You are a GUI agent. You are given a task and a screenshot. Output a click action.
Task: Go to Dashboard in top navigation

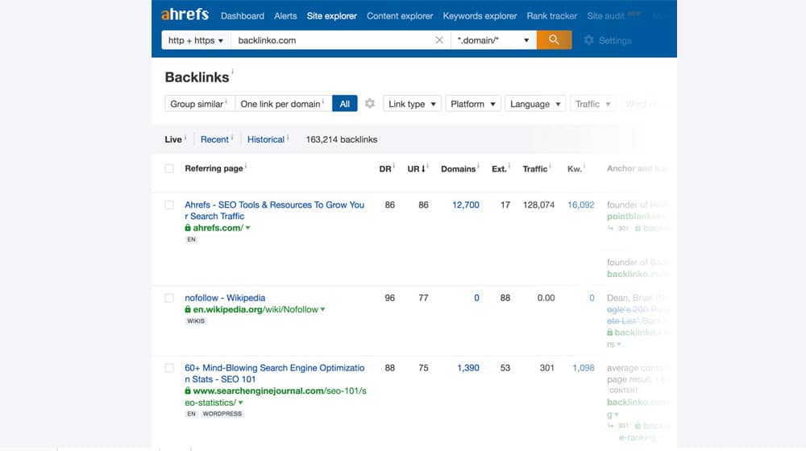(242, 16)
